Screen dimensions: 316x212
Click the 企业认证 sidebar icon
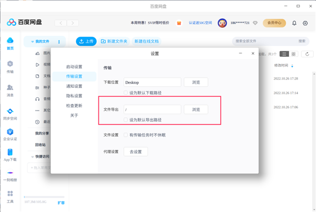click(x=10, y=134)
